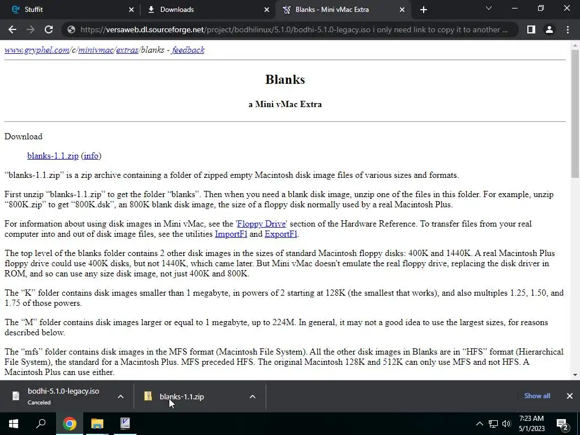This screenshot has height=435, width=580.
Task: Click the blanks-1.1.zip archive icon in download bar
Action: coord(148,396)
